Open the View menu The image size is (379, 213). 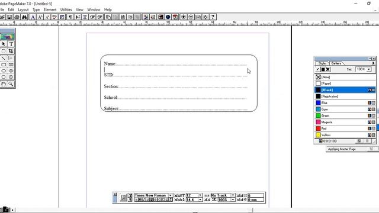pos(79,9)
